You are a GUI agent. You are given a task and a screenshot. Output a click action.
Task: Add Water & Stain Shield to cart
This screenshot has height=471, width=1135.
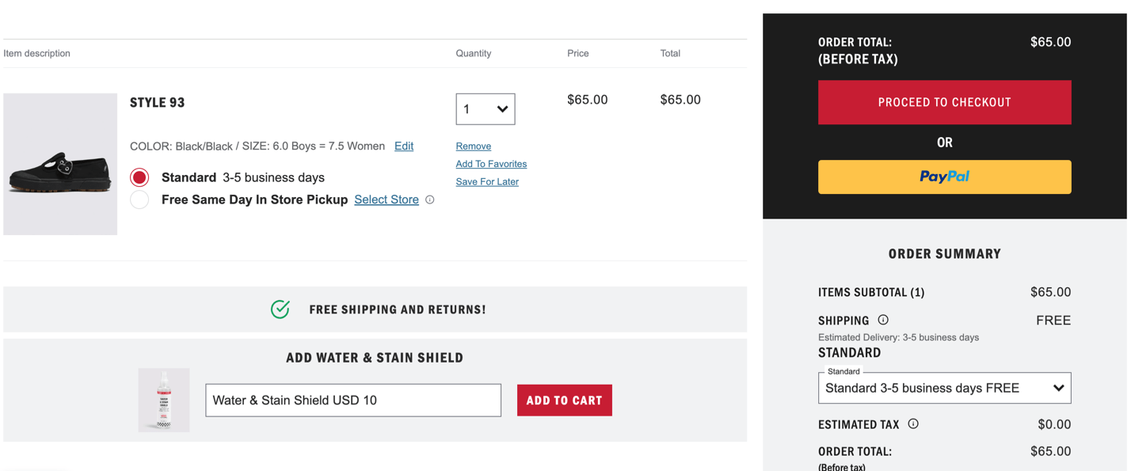coord(564,401)
